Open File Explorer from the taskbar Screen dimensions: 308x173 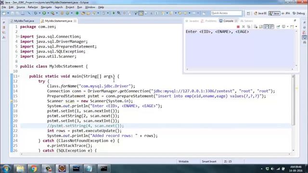(x=20, y=169)
